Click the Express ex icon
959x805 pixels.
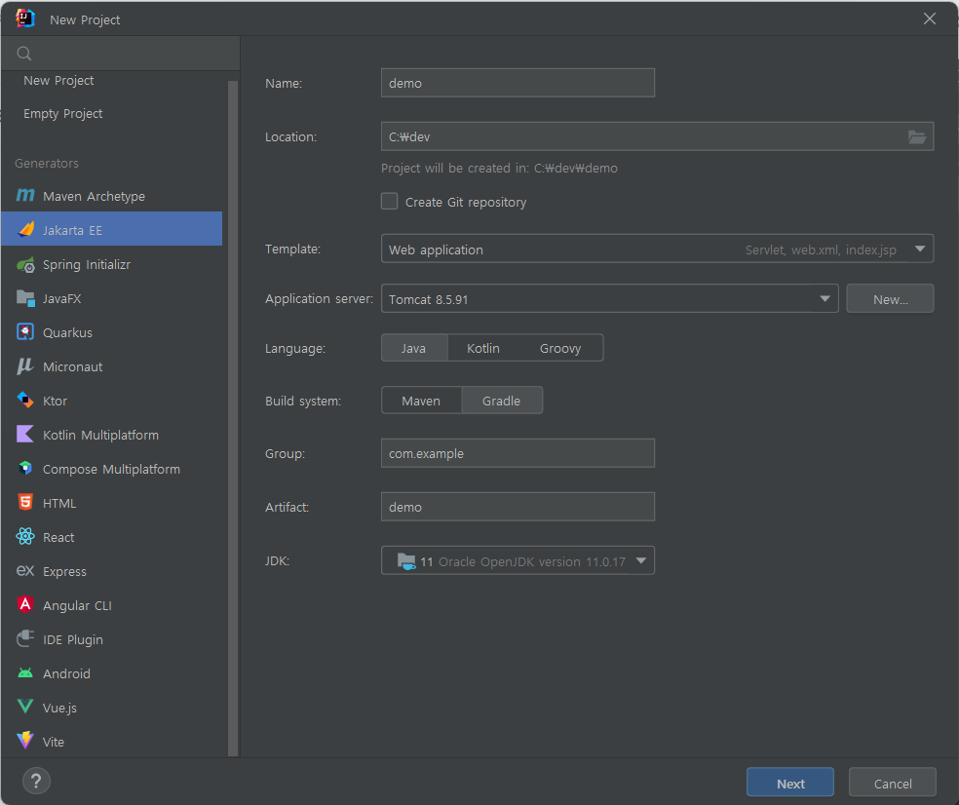click(25, 571)
